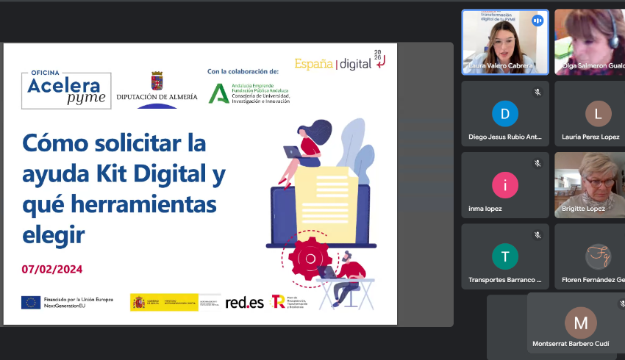The image size is (625, 360).
Task: Click Floren Fernández's signature avatar
Action: pyautogui.click(x=599, y=256)
